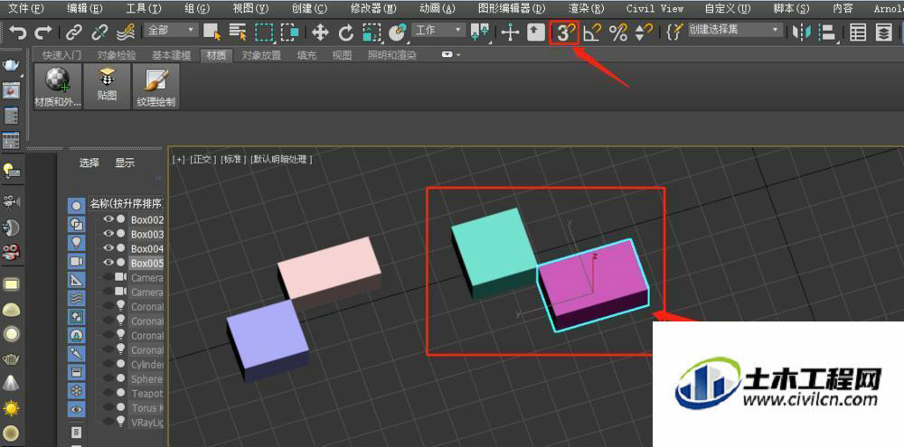The width and height of the screenshot is (904, 447).
Task: Click the 贴图 ribbon button
Action: coord(108,87)
